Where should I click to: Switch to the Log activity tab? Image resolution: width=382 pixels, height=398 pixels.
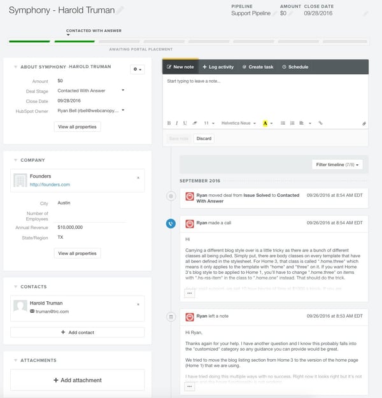point(218,67)
